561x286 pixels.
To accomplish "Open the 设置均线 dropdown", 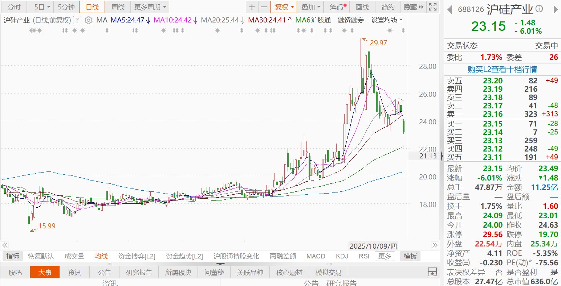I will 387,20.
